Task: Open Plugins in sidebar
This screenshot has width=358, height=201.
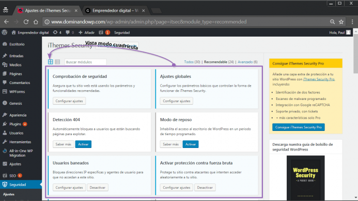Action: tap(15, 124)
